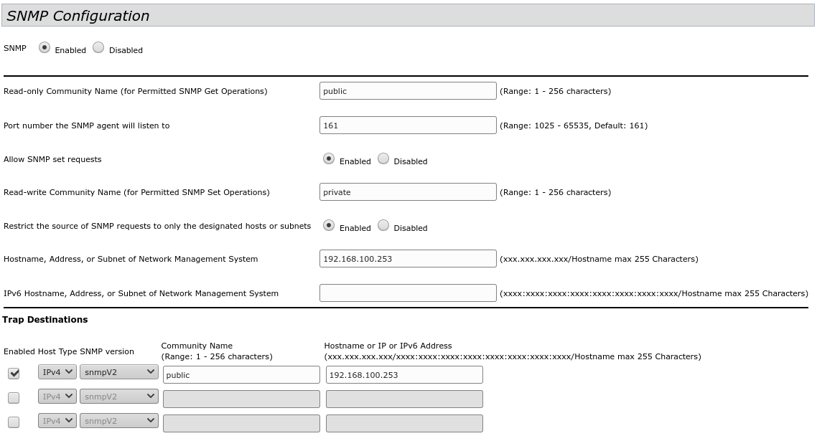Enable restricting SNMP request sources
Viewport: 817px width, 436px height.
click(329, 226)
